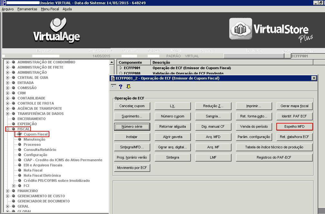Click the Arq. MF button
Image resolution: width=325 pixels, height=214 pixels.
(x=213, y=147)
